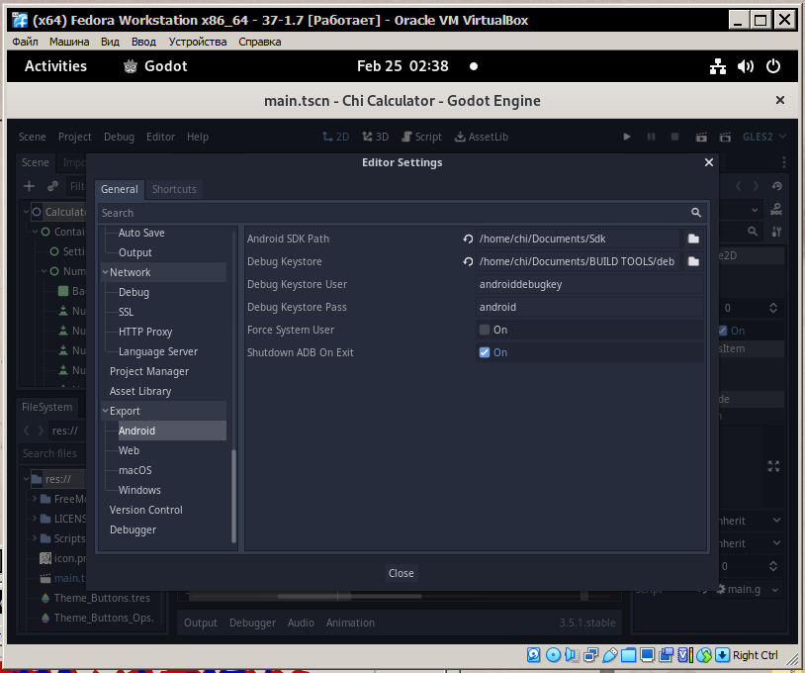This screenshot has width=805, height=673.
Task: Open the Help menu in Godot
Action: 198,137
